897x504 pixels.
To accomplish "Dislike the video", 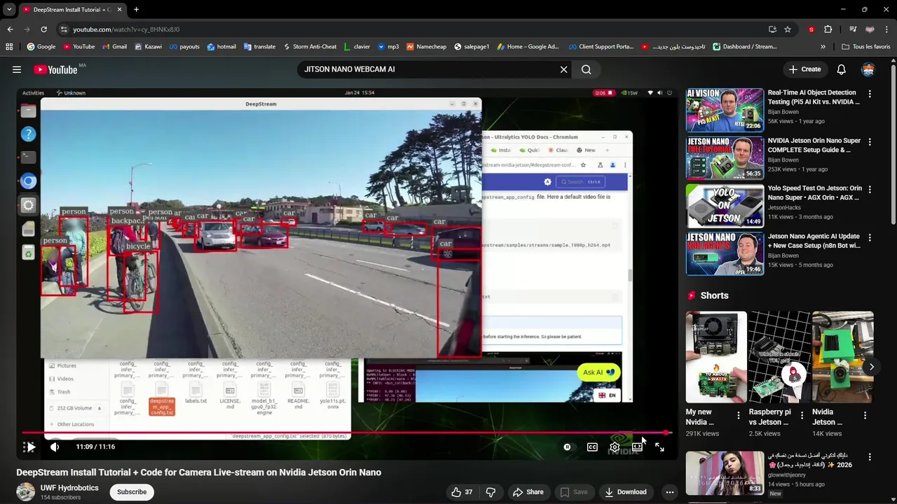I will (x=491, y=492).
